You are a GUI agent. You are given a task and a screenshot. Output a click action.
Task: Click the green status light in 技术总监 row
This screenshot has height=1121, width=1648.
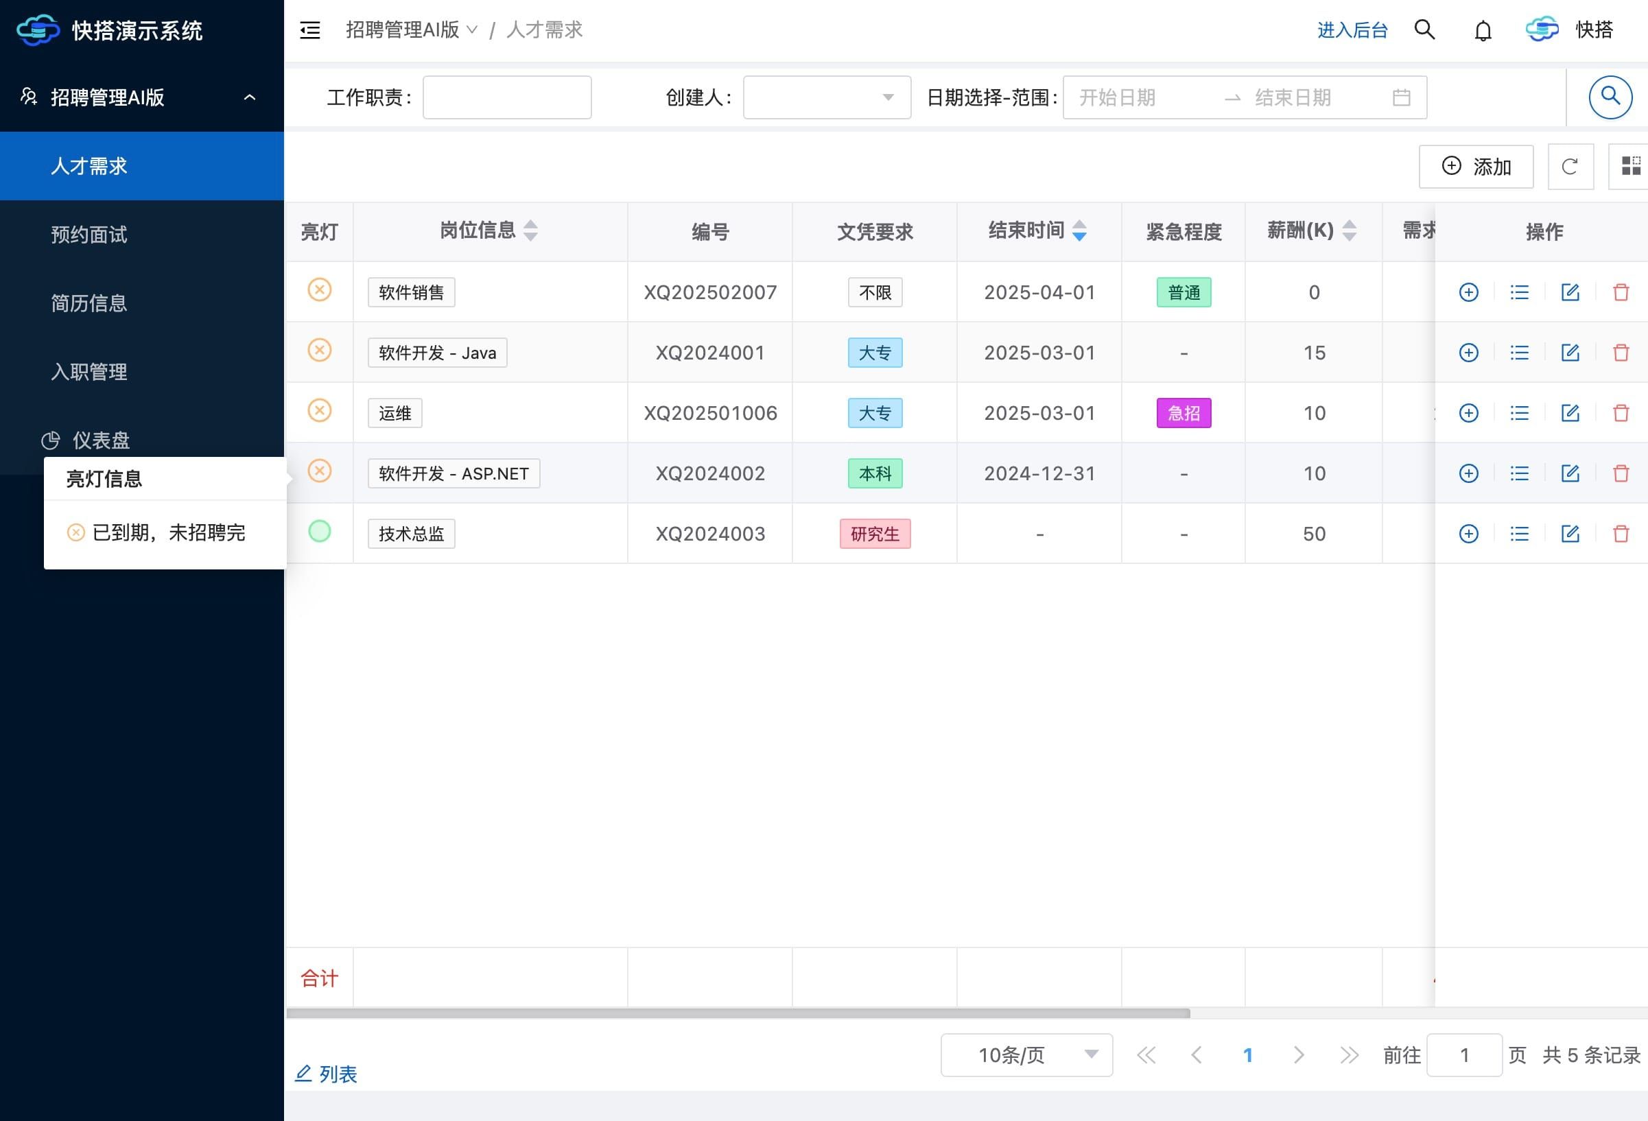[319, 531]
